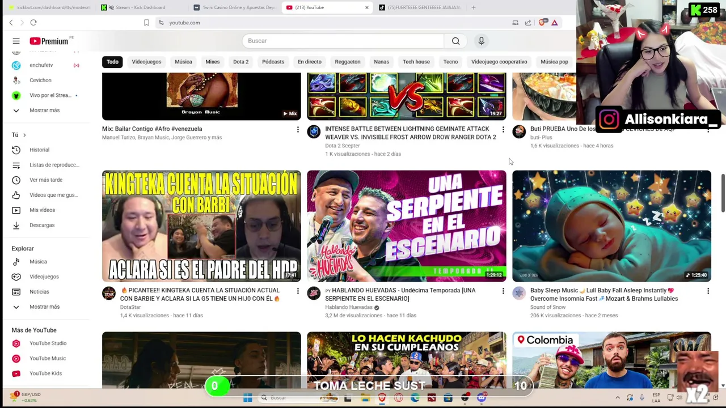726x408 pixels.
Task: Bookmark this page via bookmark icon
Action: pos(146,23)
